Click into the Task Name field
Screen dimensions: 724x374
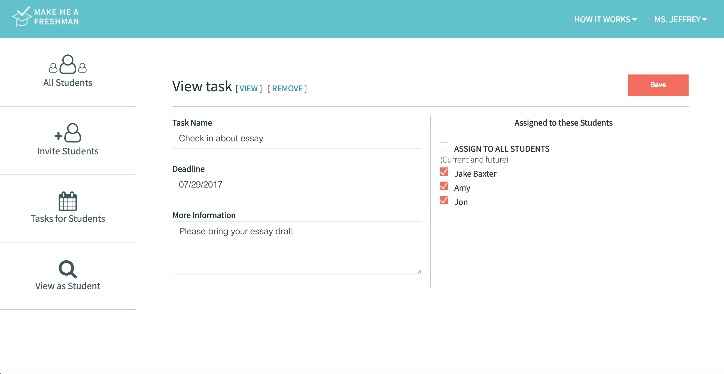click(297, 138)
